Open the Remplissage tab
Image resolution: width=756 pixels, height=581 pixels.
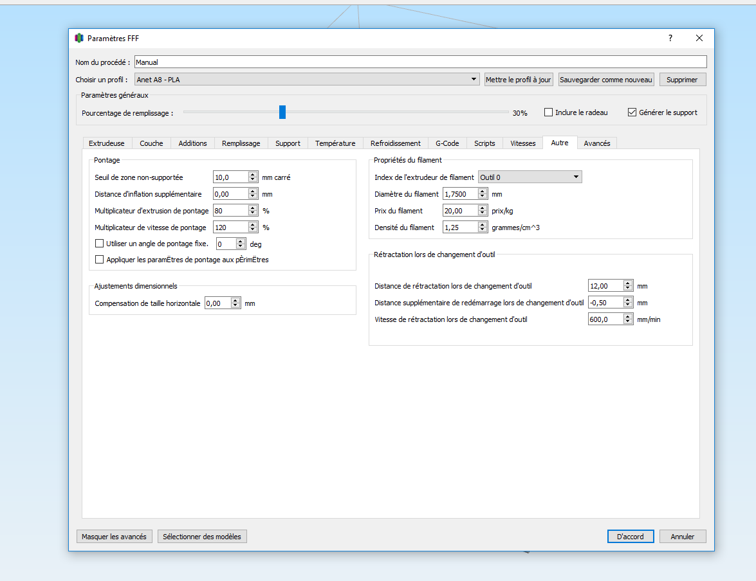(x=241, y=143)
